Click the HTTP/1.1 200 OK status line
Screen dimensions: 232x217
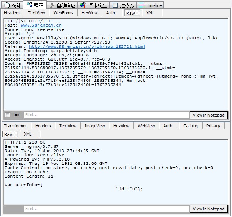[x=25, y=142]
